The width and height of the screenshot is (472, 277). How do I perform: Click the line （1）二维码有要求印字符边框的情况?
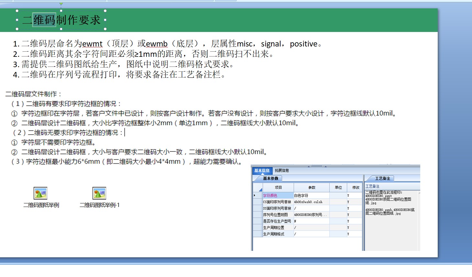pos(66,104)
